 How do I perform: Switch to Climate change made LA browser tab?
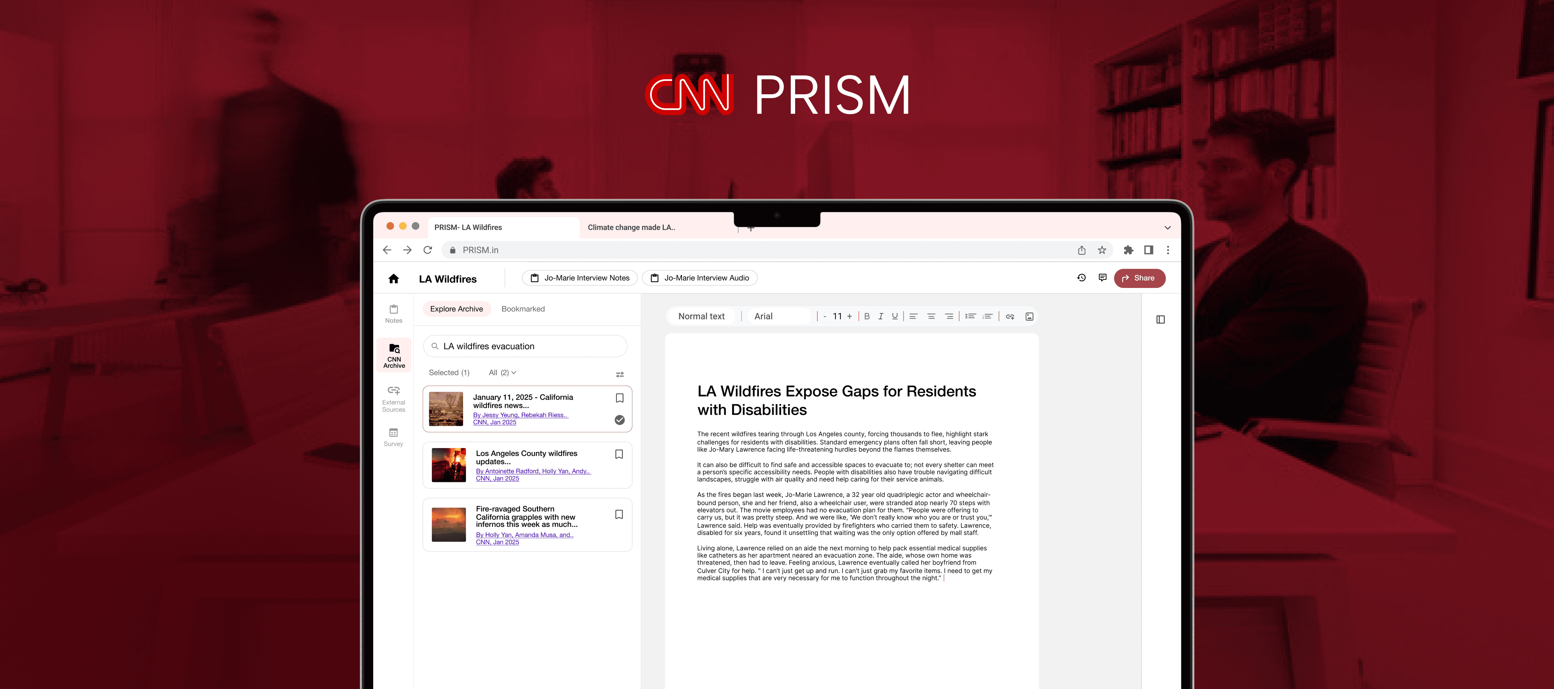631,227
